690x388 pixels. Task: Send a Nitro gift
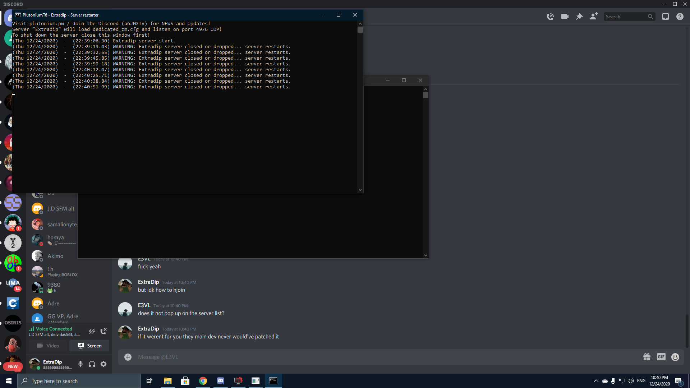(647, 357)
